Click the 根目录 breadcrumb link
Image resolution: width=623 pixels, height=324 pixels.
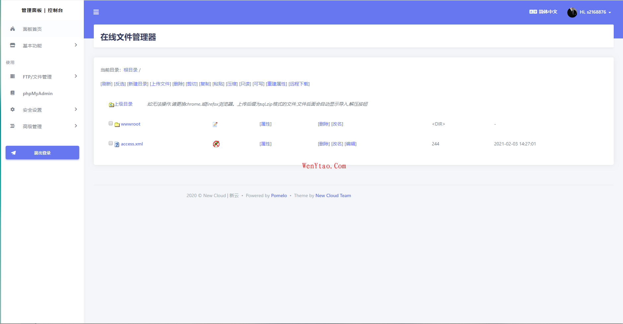[x=131, y=70]
